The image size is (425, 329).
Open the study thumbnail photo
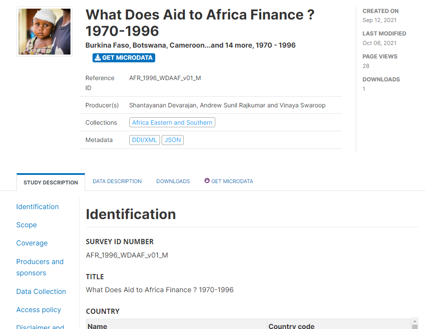(45, 32)
